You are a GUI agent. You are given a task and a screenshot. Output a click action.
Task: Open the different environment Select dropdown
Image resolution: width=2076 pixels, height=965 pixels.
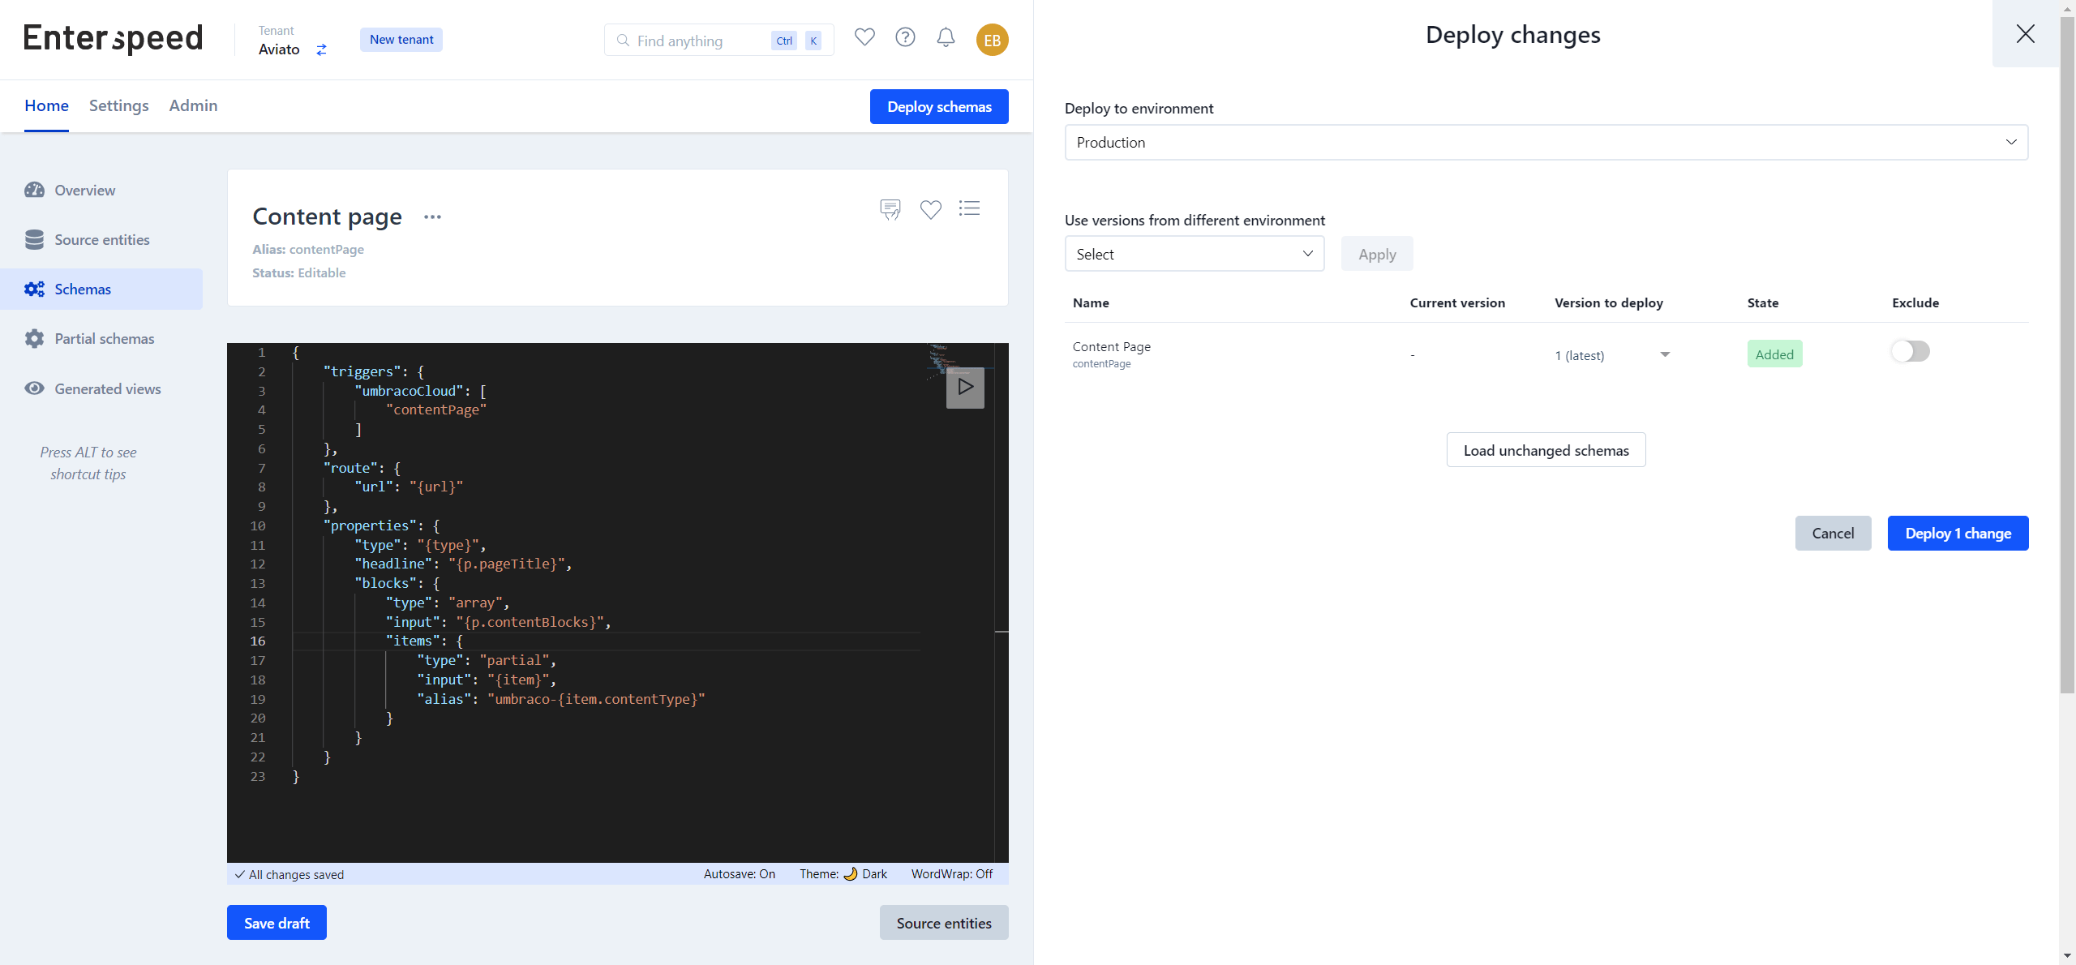click(1194, 254)
